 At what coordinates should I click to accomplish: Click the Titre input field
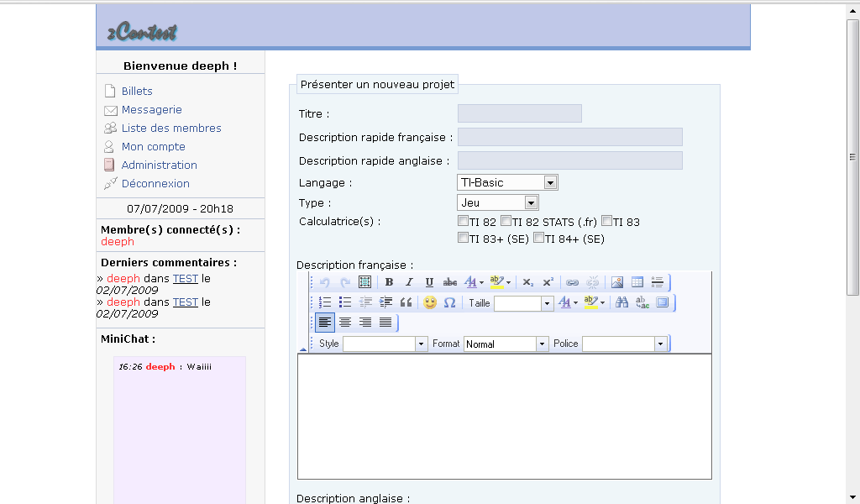click(519, 113)
